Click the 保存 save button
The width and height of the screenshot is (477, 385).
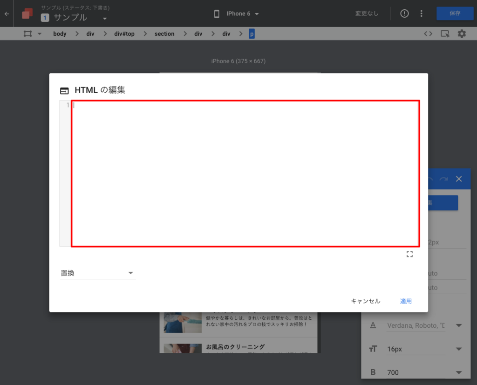(x=455, y=14)
